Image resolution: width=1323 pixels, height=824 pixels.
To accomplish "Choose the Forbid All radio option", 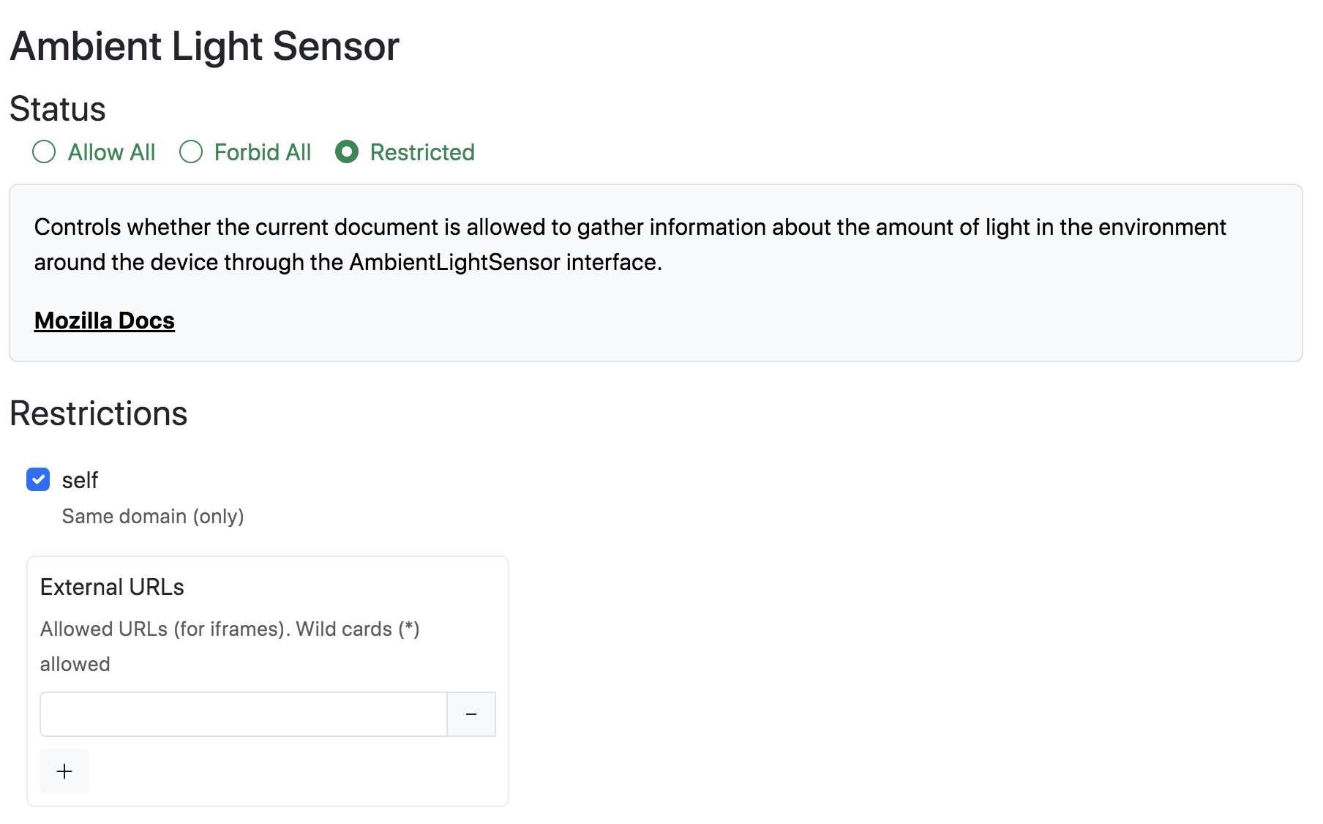I will point(191,152).
